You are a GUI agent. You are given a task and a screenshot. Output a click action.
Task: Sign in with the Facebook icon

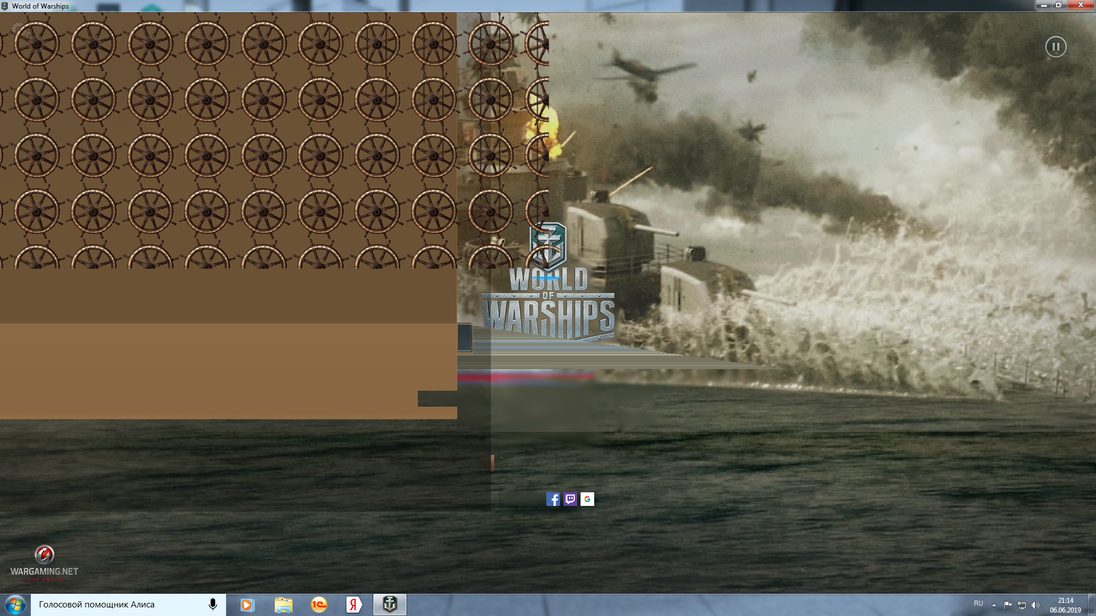tap(553, 499)
